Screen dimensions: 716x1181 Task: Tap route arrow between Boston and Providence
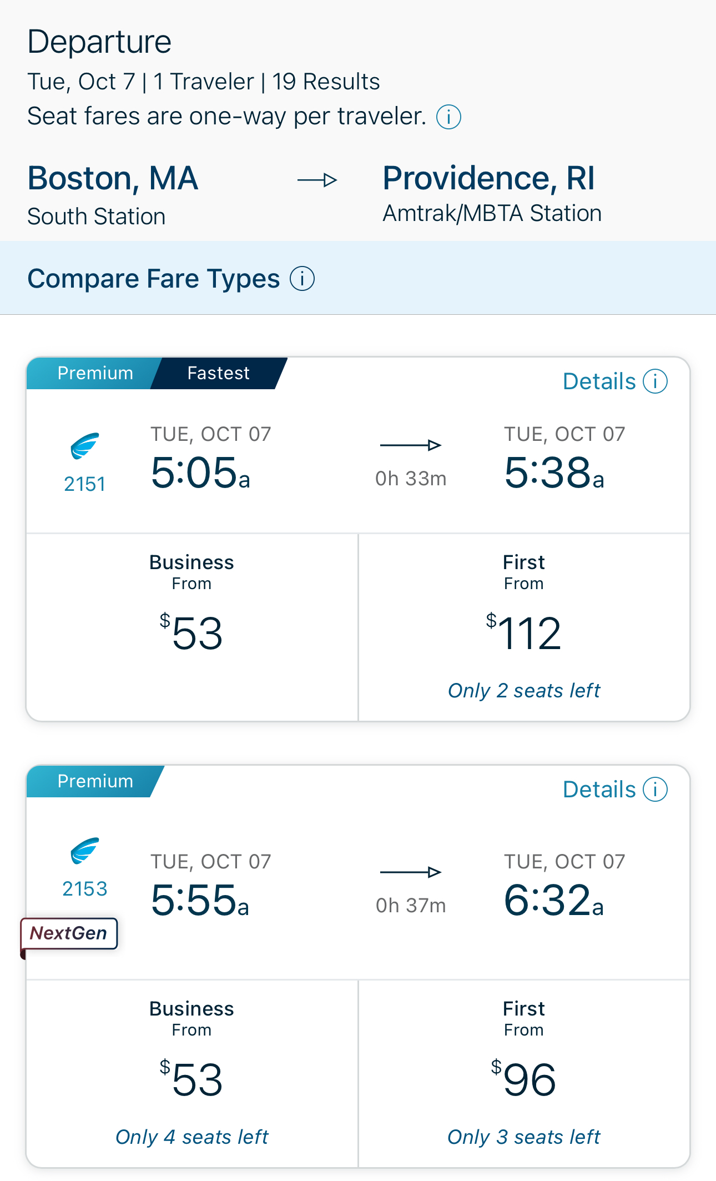(x=317, y=180)
